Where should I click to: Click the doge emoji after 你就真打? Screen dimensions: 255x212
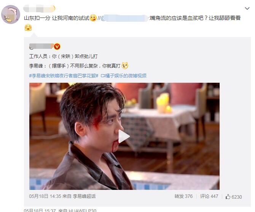[x=125, y=66]
